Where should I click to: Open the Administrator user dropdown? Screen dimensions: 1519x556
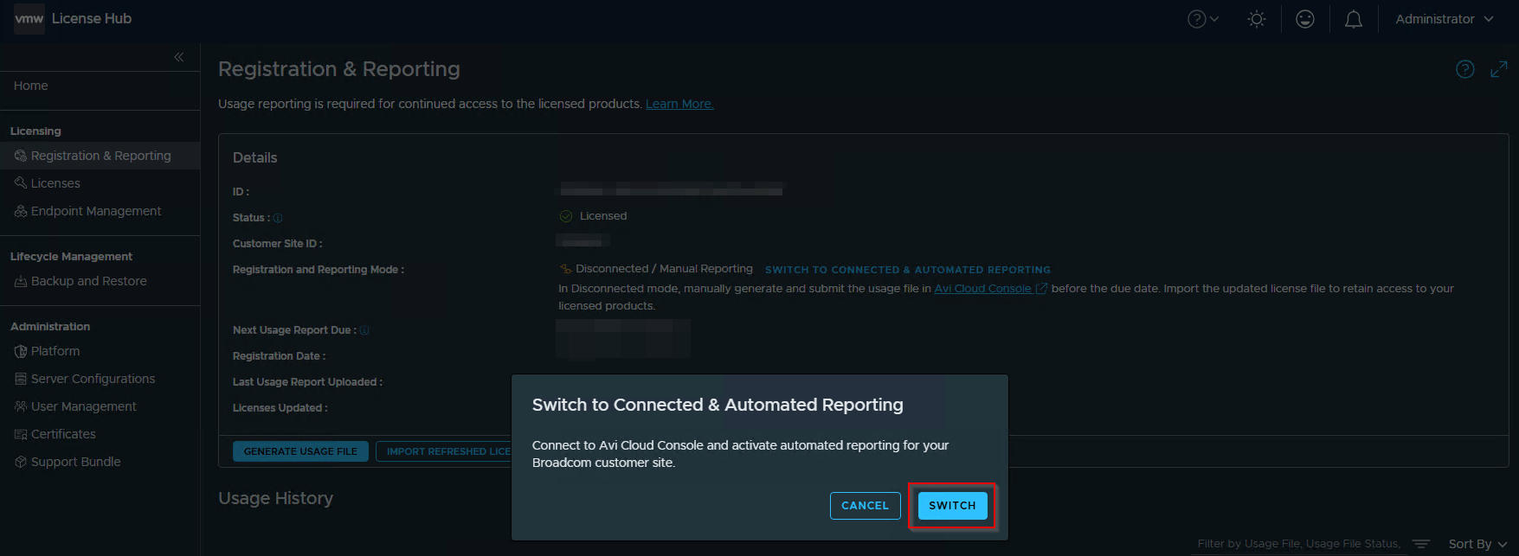pos(1445,19)
